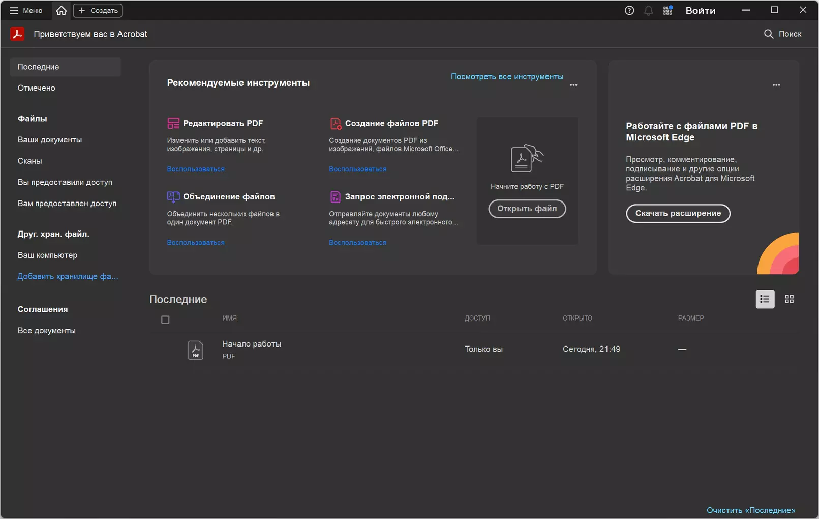Click Воспользоваться under Объединение файлов
The image size is (819, 519).
click(x=196, y=243)
